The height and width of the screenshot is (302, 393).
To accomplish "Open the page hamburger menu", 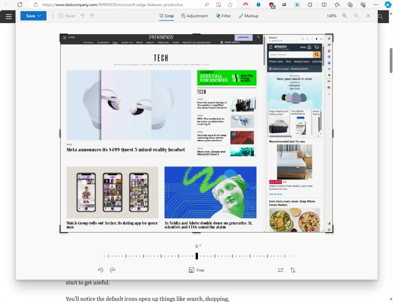I will 9,17.
